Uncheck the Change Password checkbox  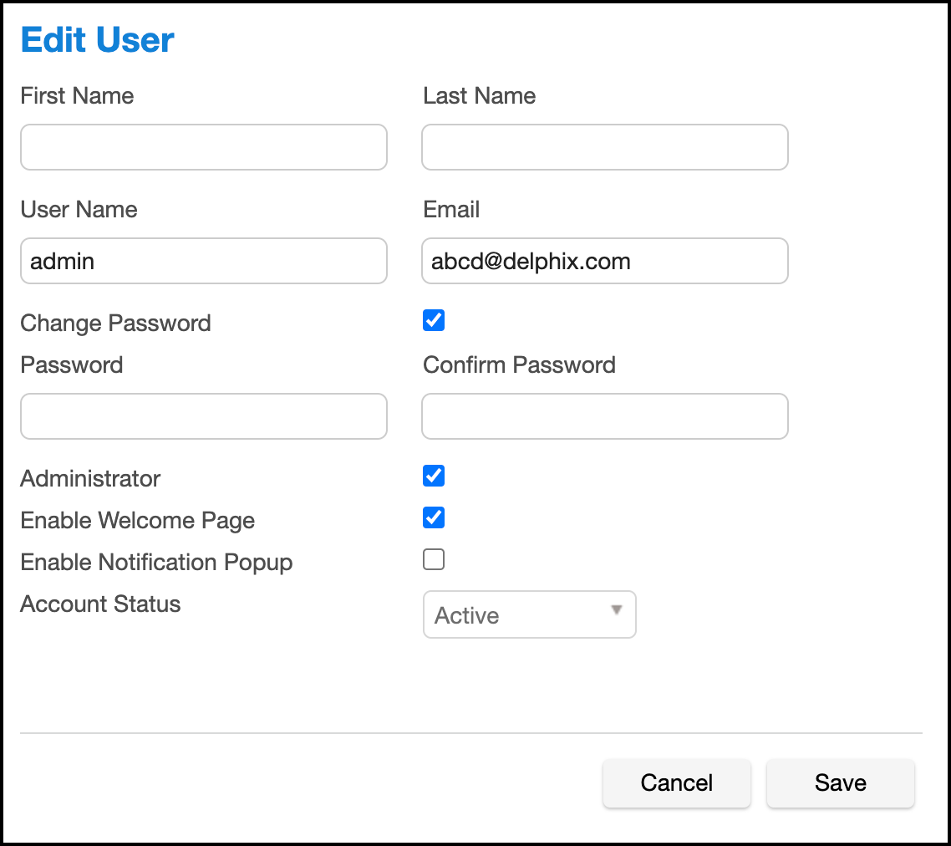click(x=434, y=320)
